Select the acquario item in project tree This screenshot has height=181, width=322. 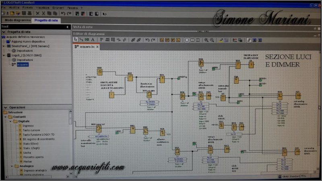22,64
